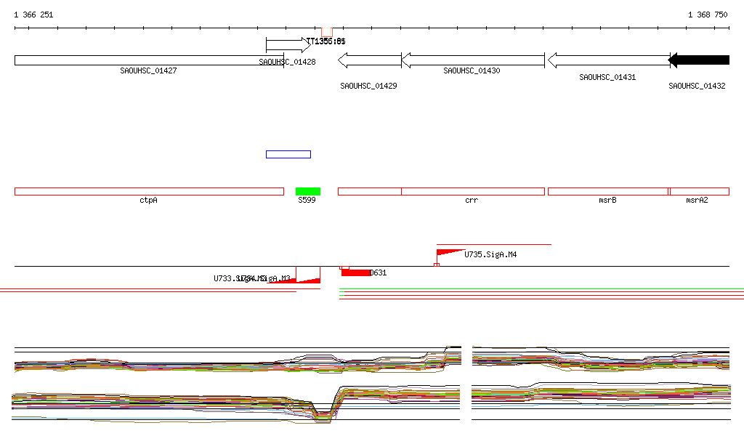Click the D631 label
This screenshot has height=444, width=744.
click(x=378, y=273)
